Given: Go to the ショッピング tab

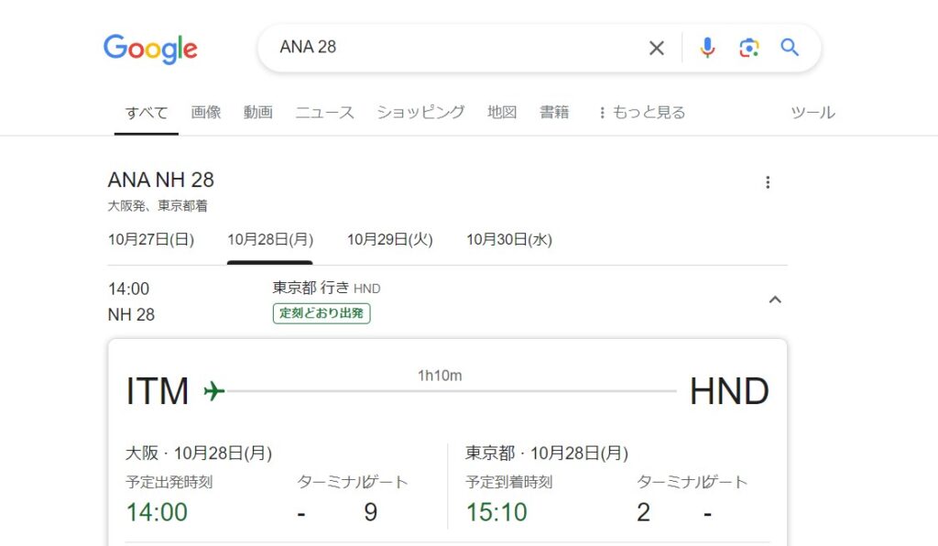Looking at the screenshot, I should pyautogui.click(x=420, y=113).
